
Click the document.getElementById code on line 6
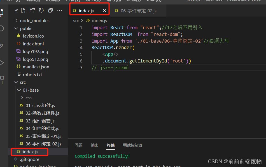(136, 61)
